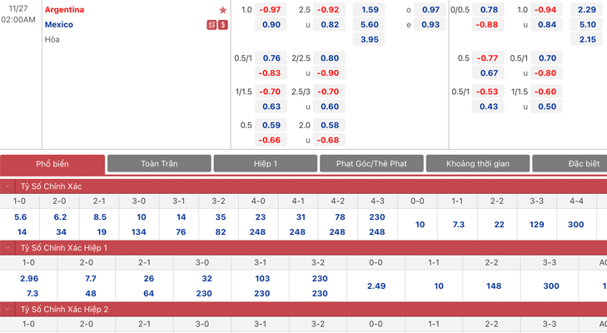Bet correct score 1-0 at 5.6
Image resolution: width=607 pixels, height=333 pixels.
(21, 217)
